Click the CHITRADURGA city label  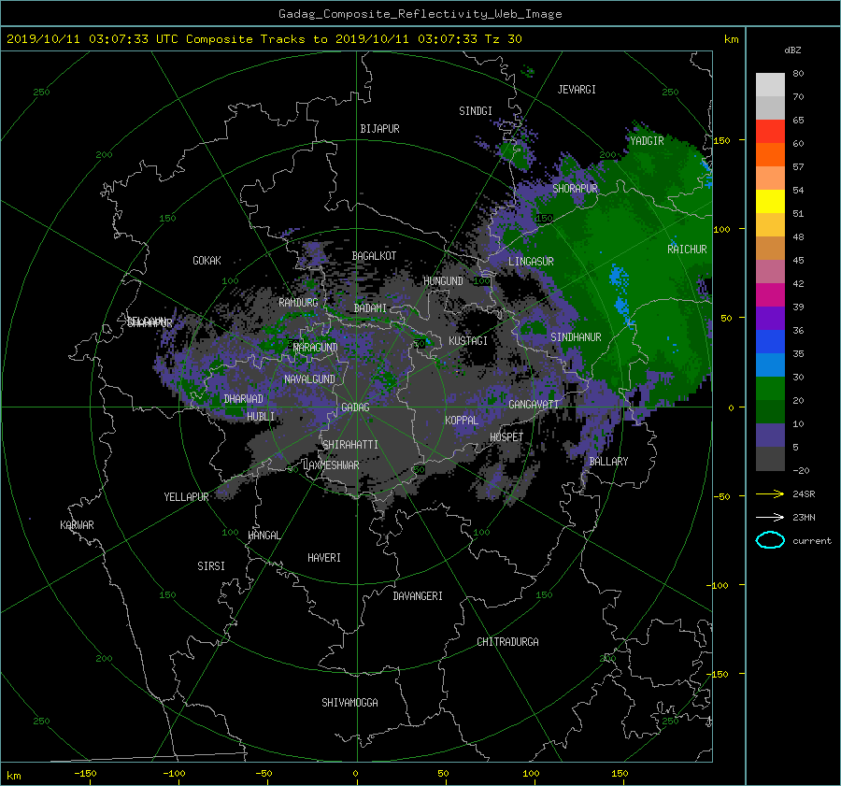pyautogui.click(x=507, y=642)
